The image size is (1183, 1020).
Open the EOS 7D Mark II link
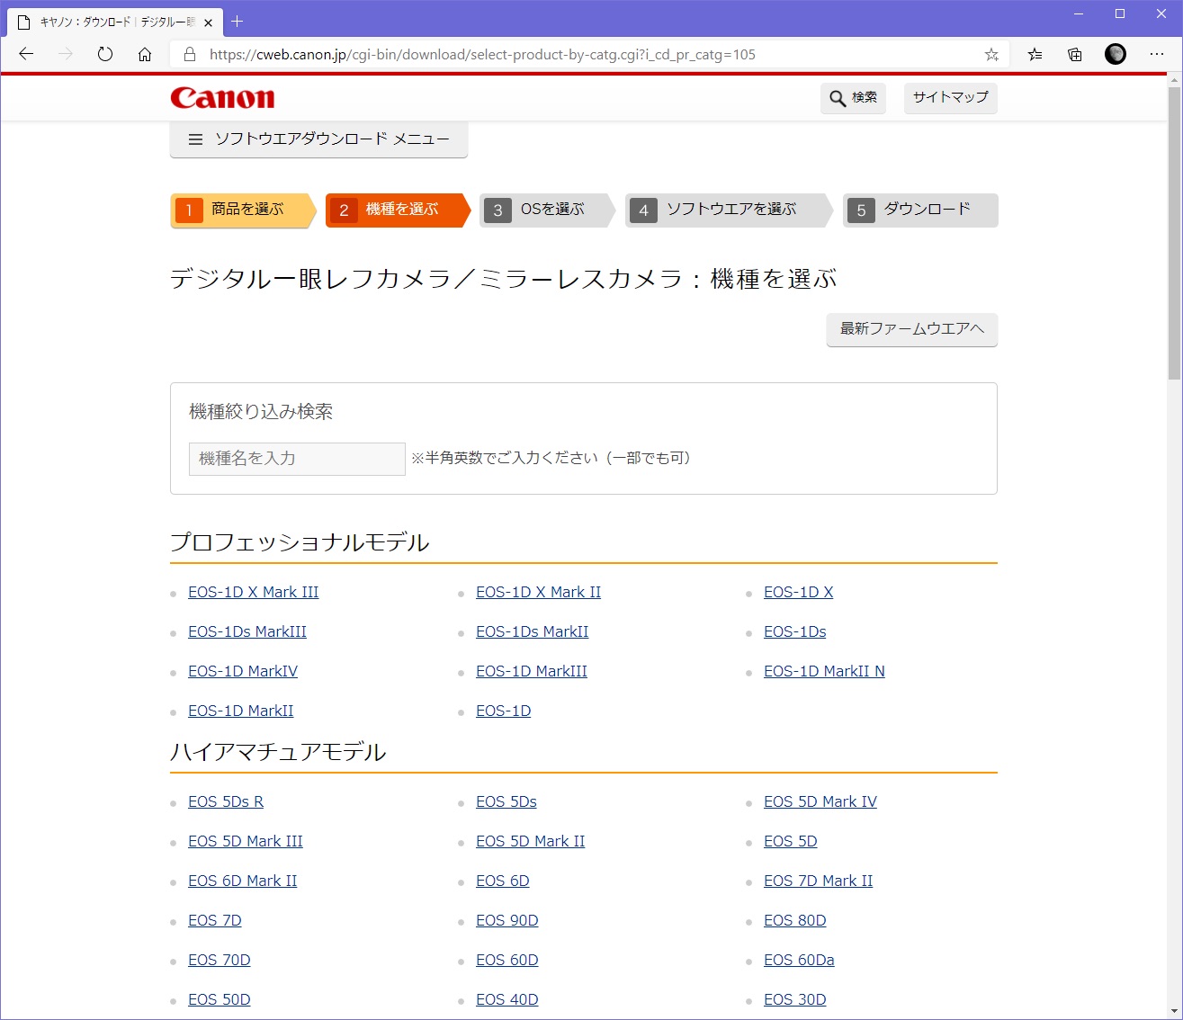(818, 881)
